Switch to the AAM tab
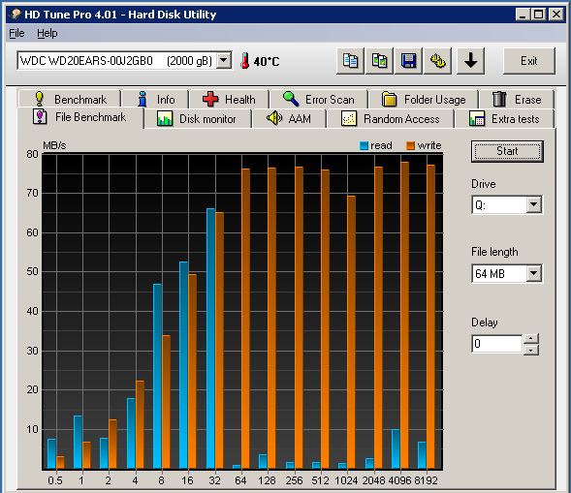571x493 pixels. (289, 119)
